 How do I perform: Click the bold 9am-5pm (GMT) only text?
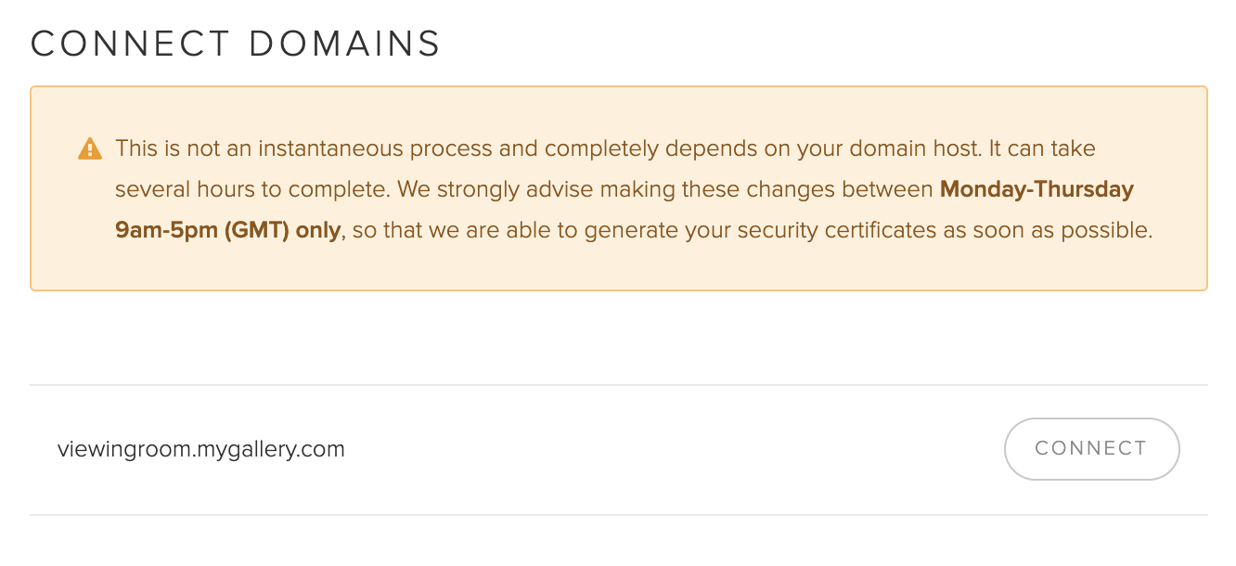coord(228,230)
